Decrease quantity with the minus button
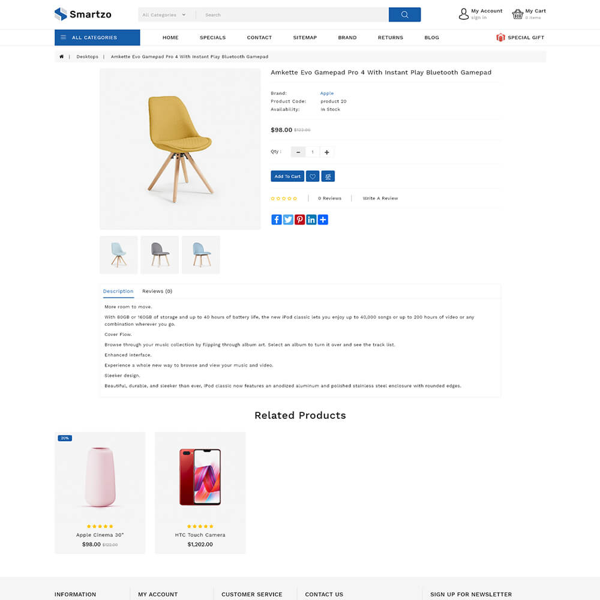 tap(298, 152)
